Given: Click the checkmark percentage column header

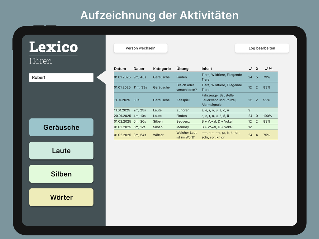Looking at the screenshot, I should 268,69.
